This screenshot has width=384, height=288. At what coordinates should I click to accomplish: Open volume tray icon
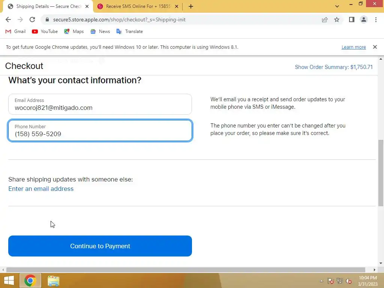coord(349,281)
